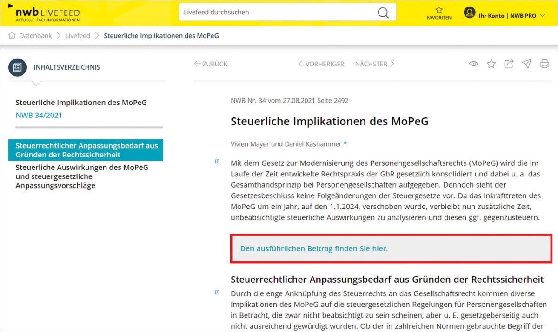
Task: Click the ZURÜCK back button
Action: pos(211,64)
